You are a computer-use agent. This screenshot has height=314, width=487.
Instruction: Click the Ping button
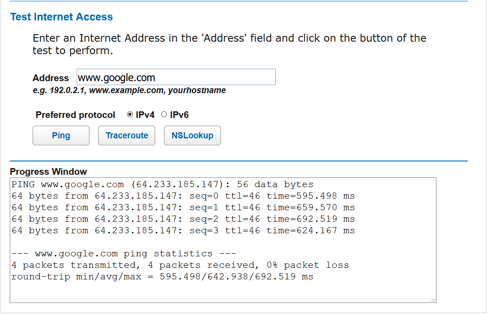pyautogui.click(x=61, y=136)
